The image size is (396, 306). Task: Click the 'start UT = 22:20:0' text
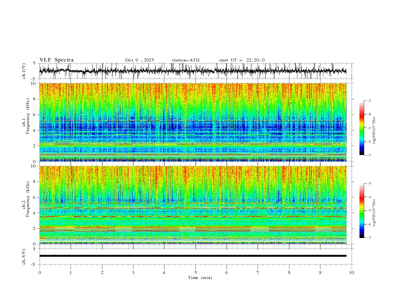point(241,60)
